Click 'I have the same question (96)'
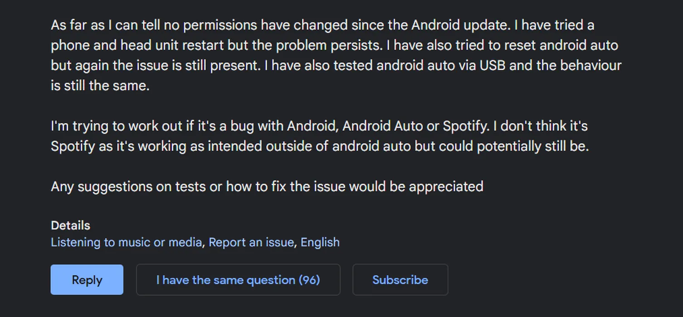683x317 pixels. (238, 280)
